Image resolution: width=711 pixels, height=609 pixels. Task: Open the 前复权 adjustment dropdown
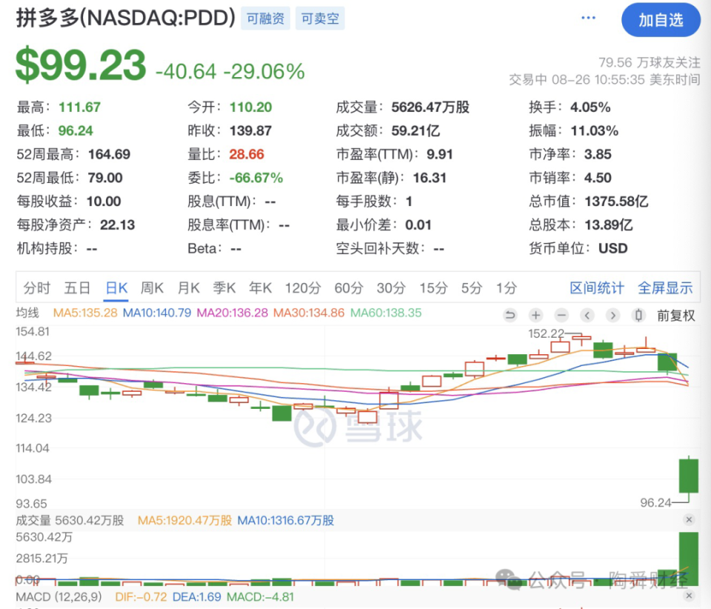coord(676,316)
